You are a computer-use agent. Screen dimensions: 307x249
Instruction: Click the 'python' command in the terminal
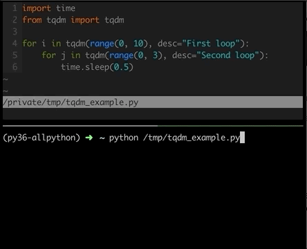124,138
